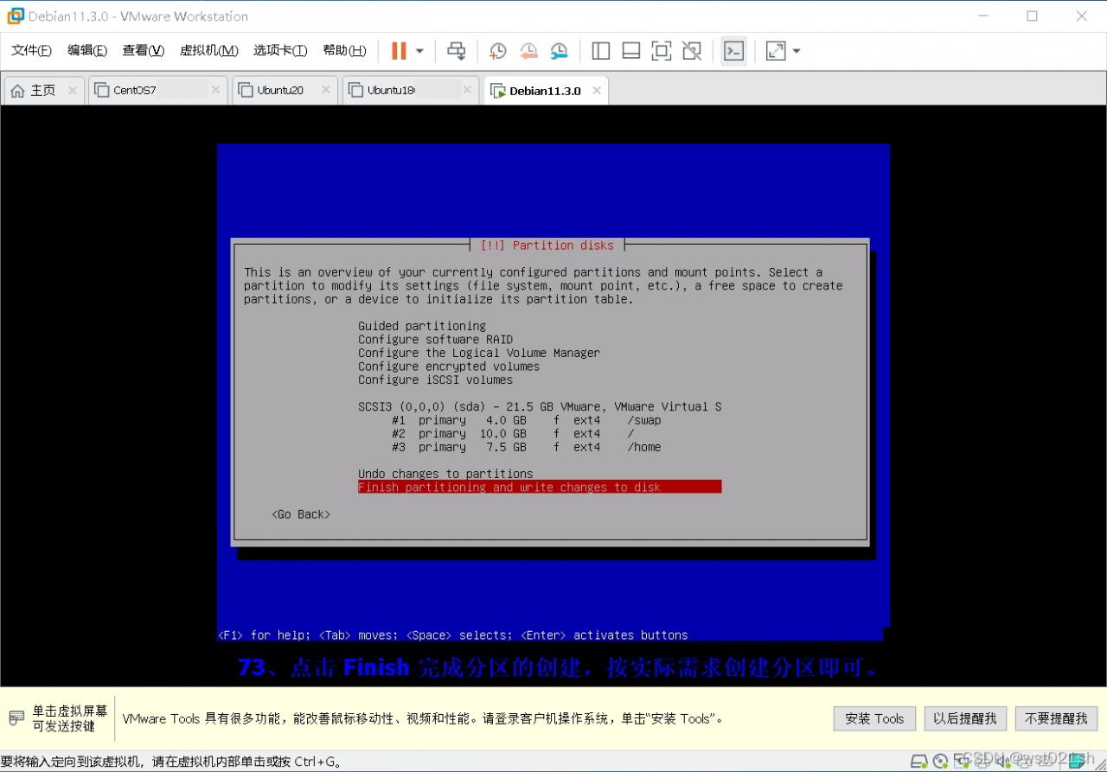1107x772 pixels.
Task: Toggle the library sidebar panel
Action: click(601, 51)
